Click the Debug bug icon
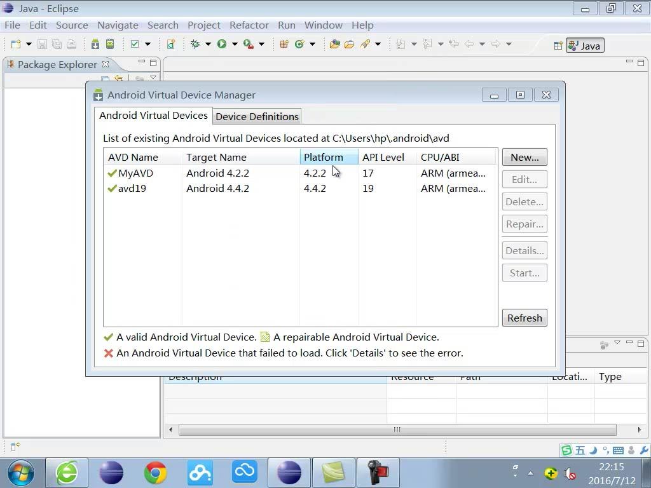 pyautogui.click(x=195, y=44)
